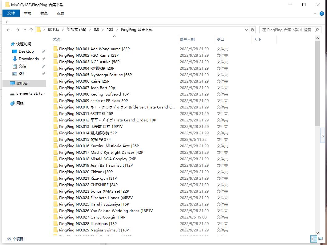
Task: Expand the chevron after 新加卷 (M:) in breadcrumb
Action: tap(90, 30)
